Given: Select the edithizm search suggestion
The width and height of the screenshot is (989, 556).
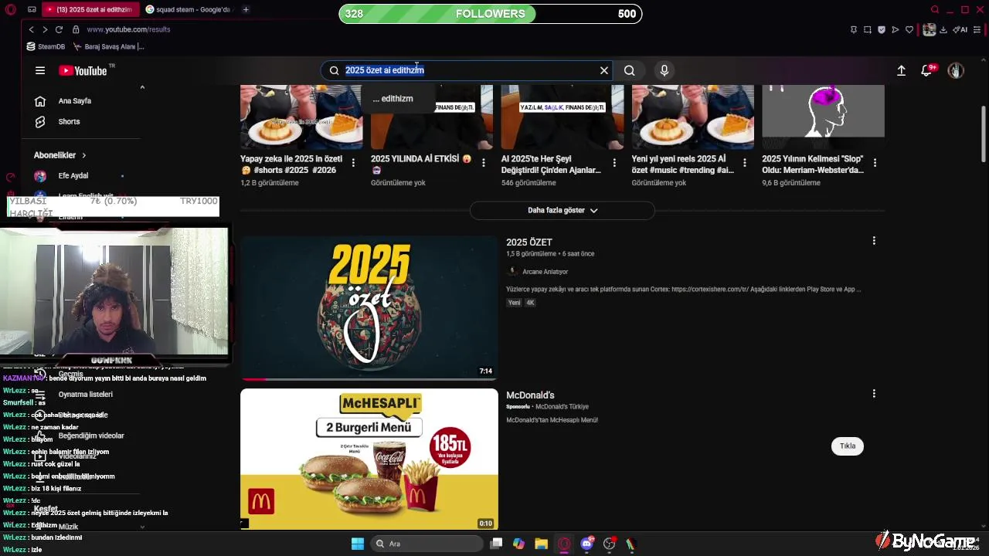Looking at the screenshot, I should (x=393, y=99).
